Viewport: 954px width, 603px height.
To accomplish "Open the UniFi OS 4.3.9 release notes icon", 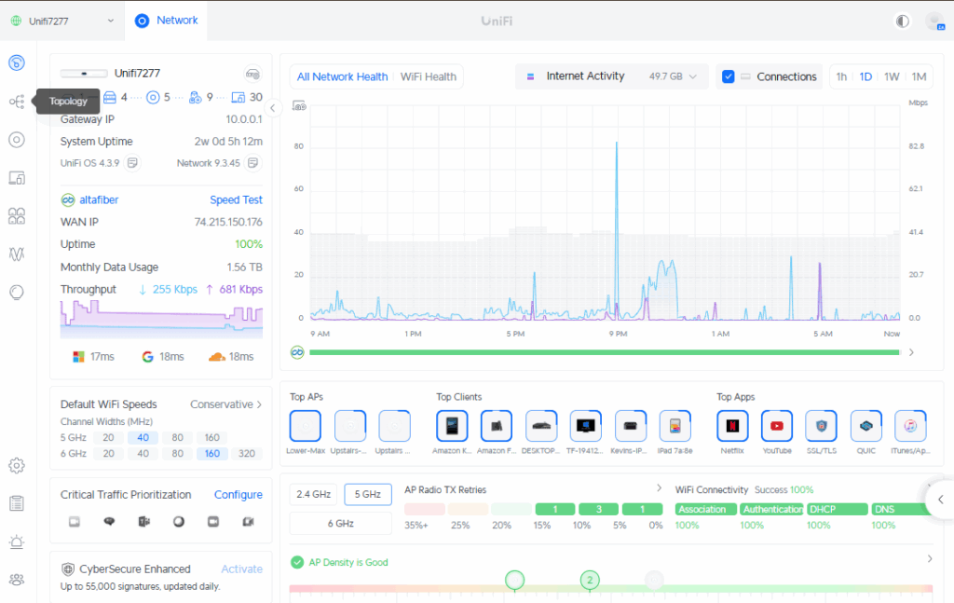I will pyautogui.click(x=133, y=163).
